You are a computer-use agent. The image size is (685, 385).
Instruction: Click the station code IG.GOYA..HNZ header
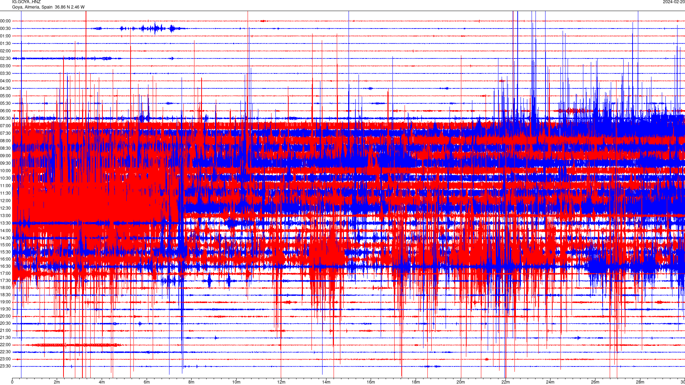pos(26,2)
